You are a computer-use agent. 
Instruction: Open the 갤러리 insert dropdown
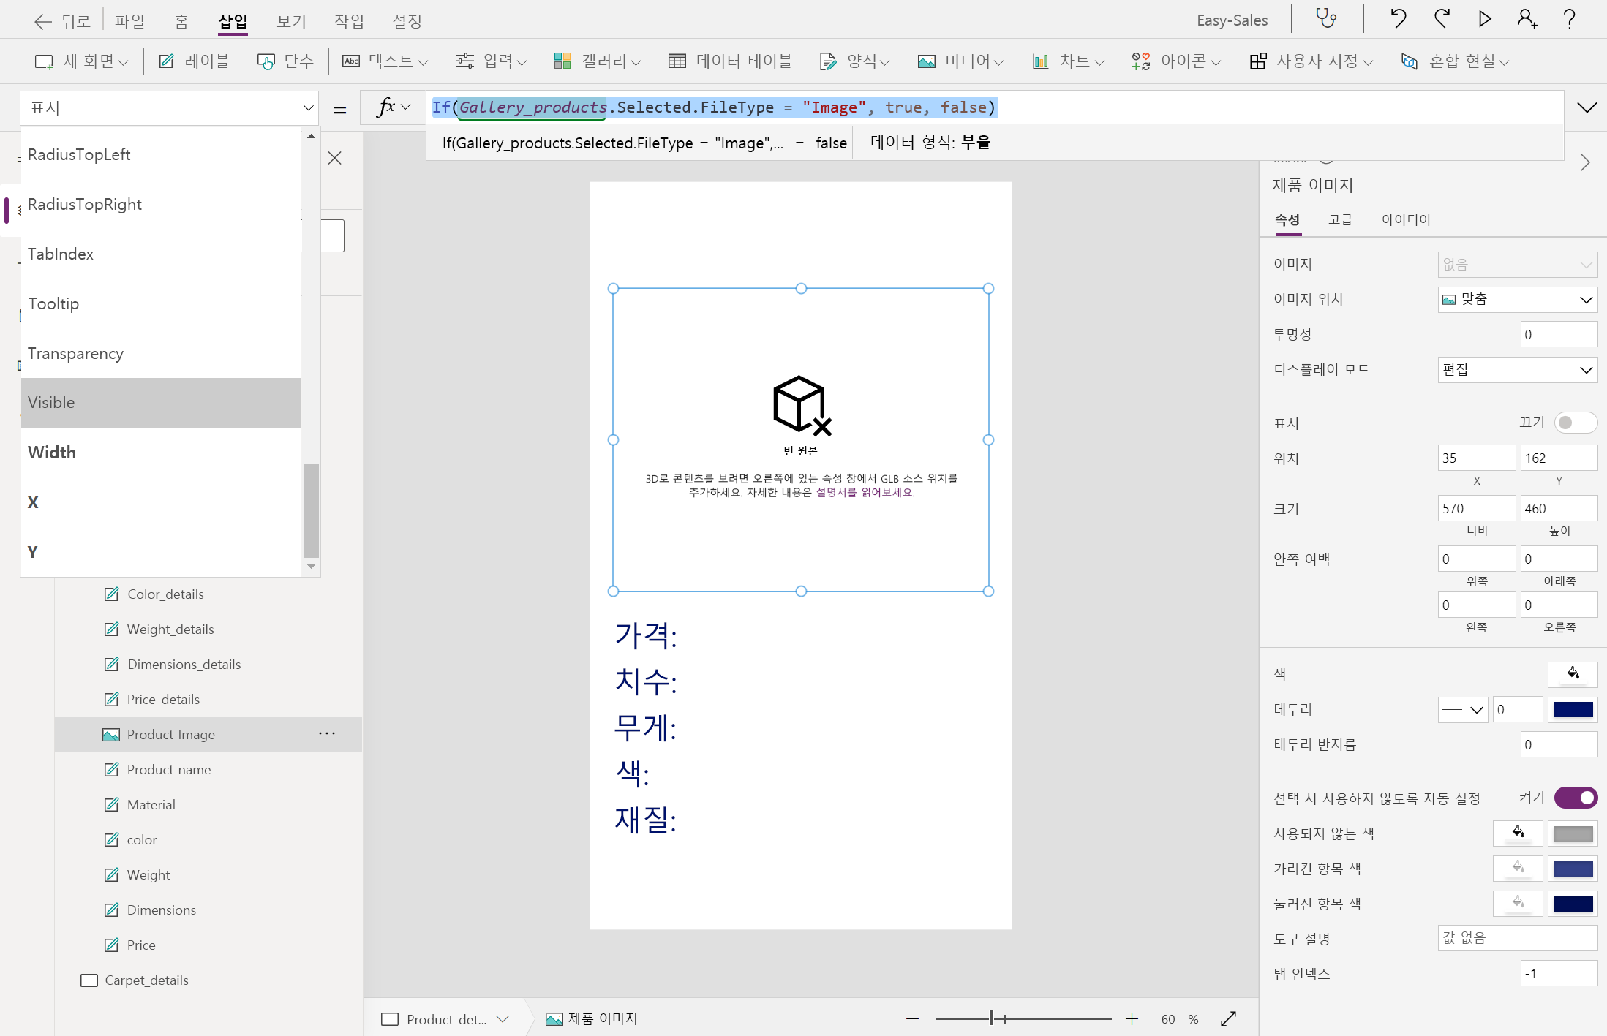pos(597,61)
